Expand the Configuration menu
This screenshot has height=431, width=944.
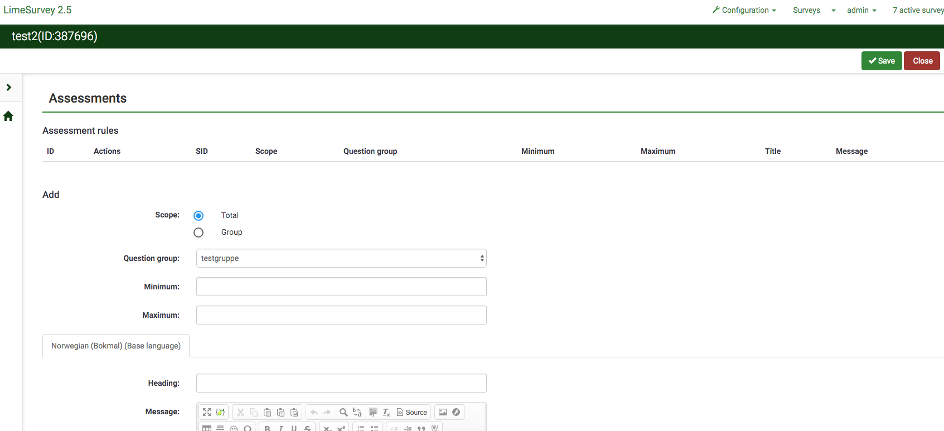[x=744, y=10]
